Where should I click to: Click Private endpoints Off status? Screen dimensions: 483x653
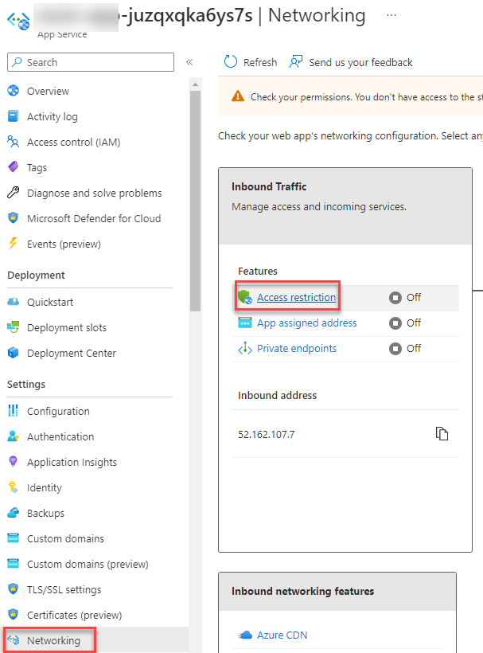pyautogui.click(x=405, y=348)
